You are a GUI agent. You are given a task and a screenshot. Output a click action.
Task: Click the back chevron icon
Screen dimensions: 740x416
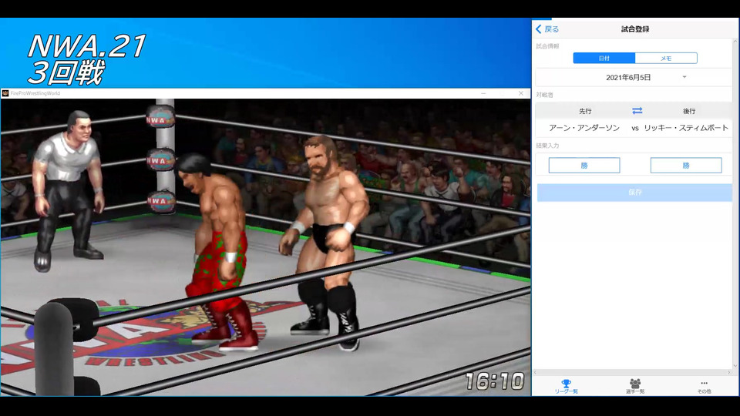tap(539, 29)
